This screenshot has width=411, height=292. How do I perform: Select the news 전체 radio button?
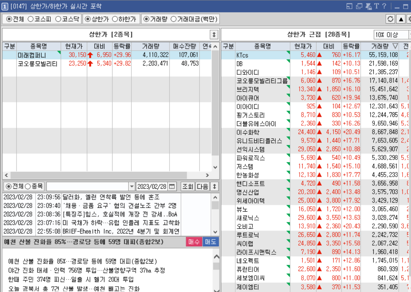[9, 187]
